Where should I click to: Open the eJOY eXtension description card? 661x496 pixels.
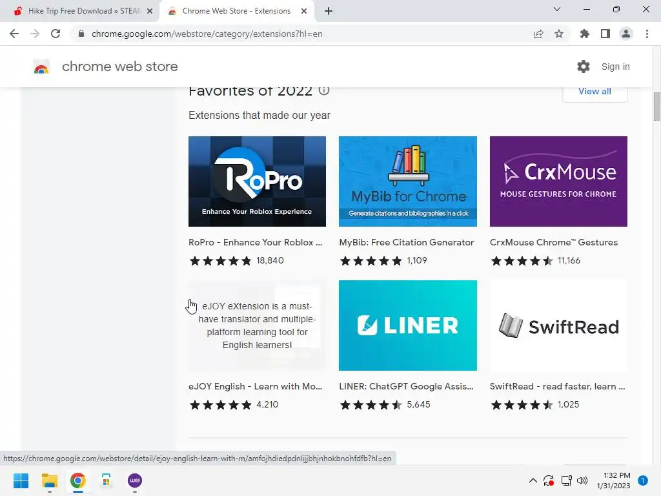point(257,325)
